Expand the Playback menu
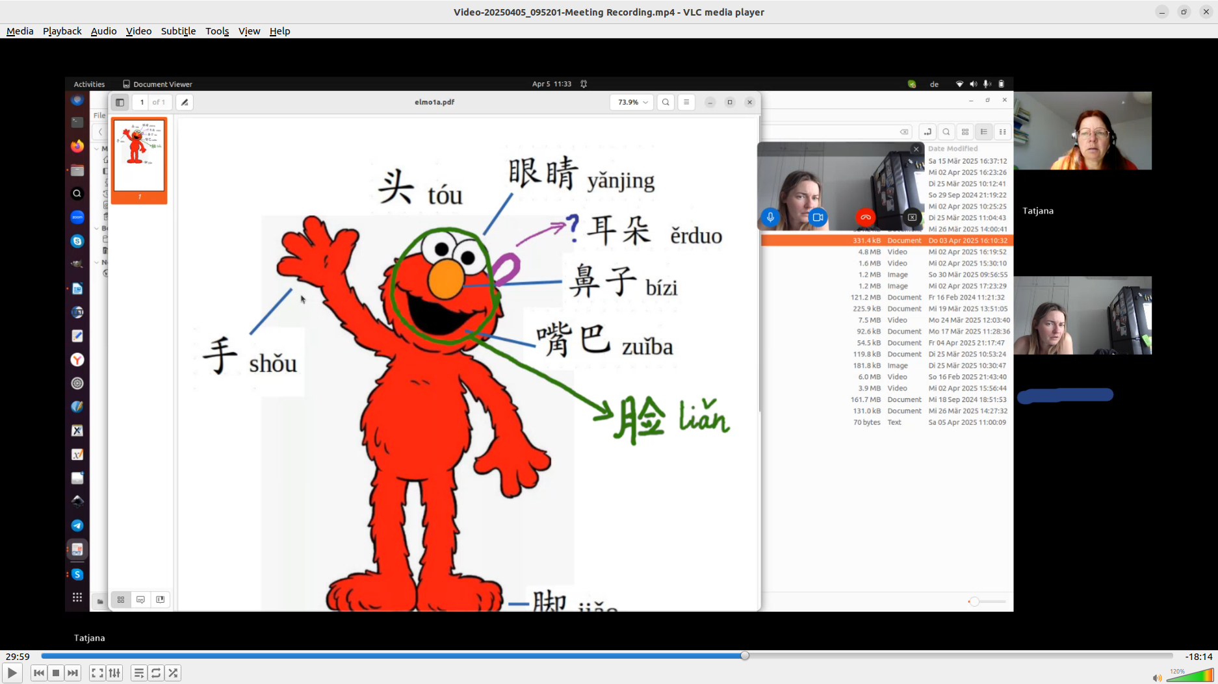Viewport: 1218px width, 684px height. (x=62, y=31)
